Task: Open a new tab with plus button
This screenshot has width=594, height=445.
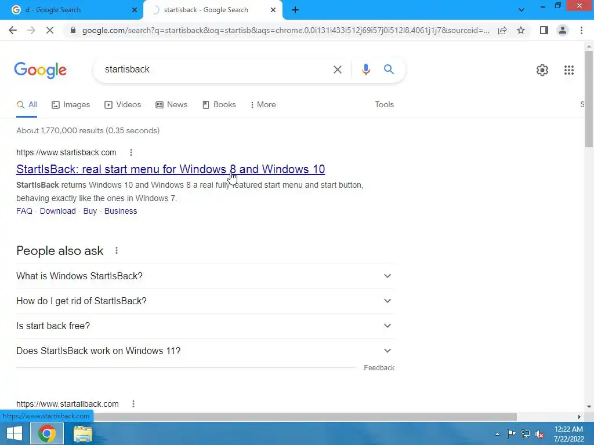Action: coord(295,10)
